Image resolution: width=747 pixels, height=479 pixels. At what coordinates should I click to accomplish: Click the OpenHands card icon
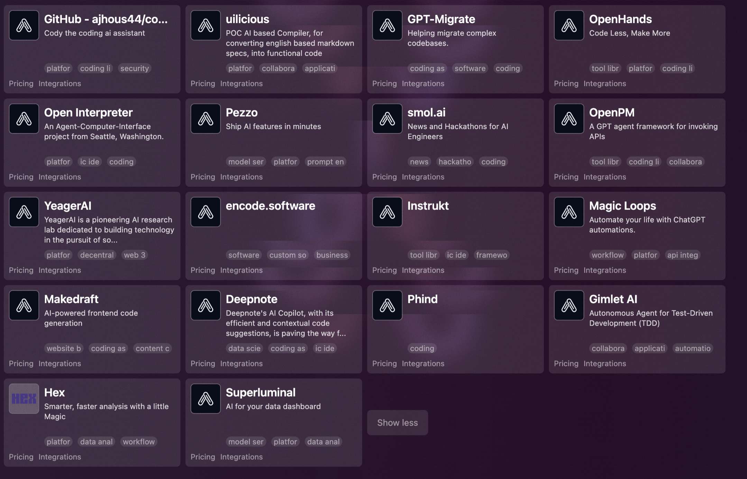pyautogui.click(x=569, y=25)
